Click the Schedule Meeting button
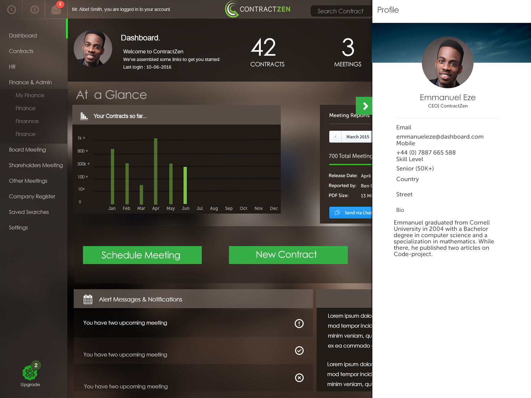This screenshot has height=398, width=531. tap(142, 255)
